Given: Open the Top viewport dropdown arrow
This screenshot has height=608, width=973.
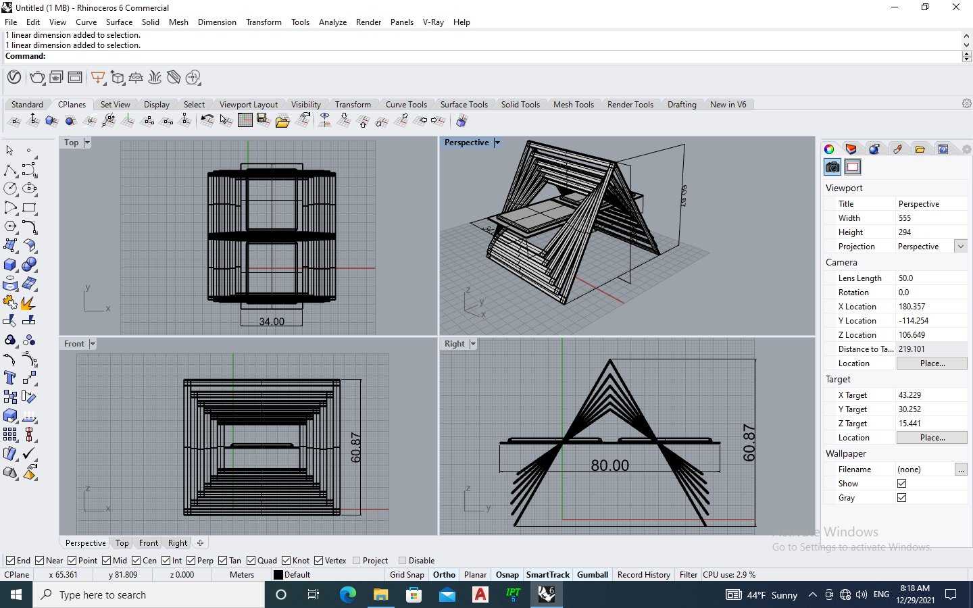Looking at the screenshot, I should [87, 143].
